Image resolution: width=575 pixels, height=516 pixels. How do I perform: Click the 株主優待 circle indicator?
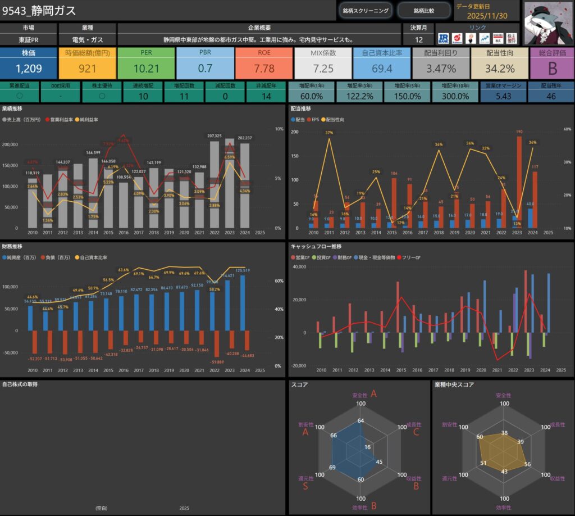(102, 96)
